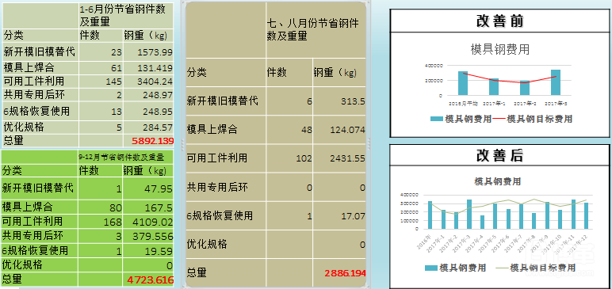The height and width of the screenshot is (289, 612).
Task: Click the piece count 102 cell
Action: coord(289,158)
